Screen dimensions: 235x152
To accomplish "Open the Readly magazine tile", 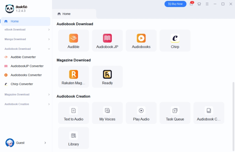I will pyautogui.click(x=107, y=77).
